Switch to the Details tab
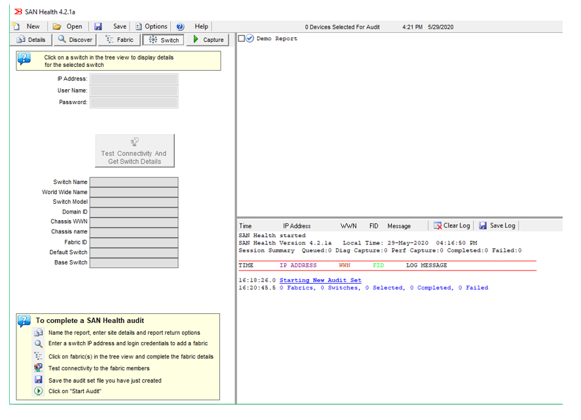The width and height of the screenshot is (581, 420). pyautogui.click(x=31, y=40)
